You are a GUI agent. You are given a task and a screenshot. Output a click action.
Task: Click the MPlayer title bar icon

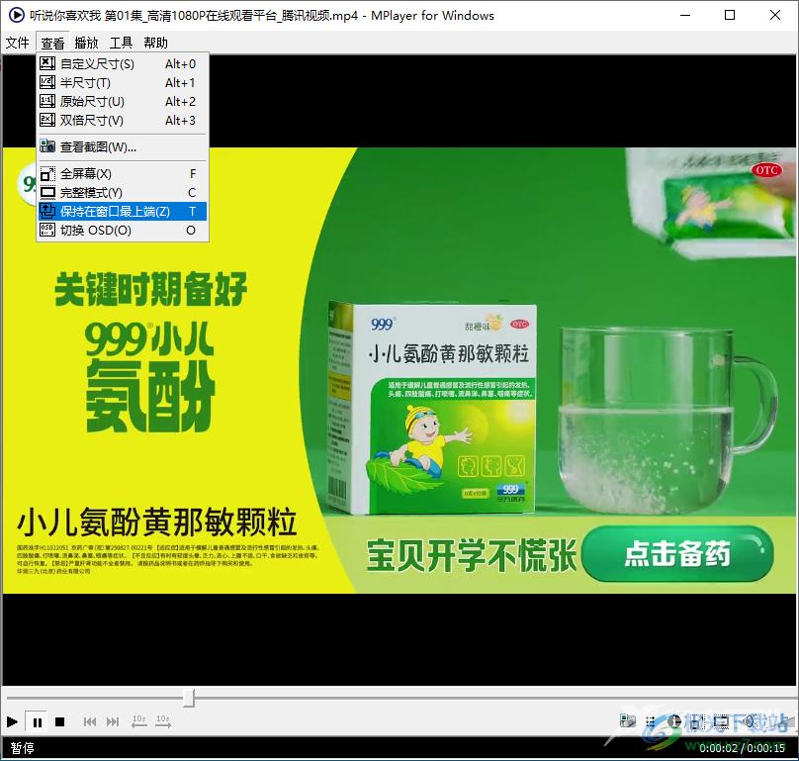16,15
